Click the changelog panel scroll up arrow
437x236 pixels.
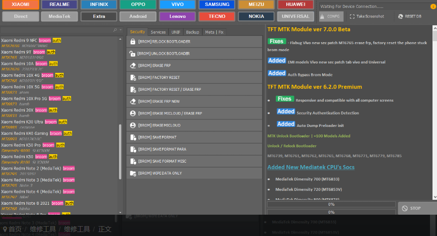(x=435, y=28)
